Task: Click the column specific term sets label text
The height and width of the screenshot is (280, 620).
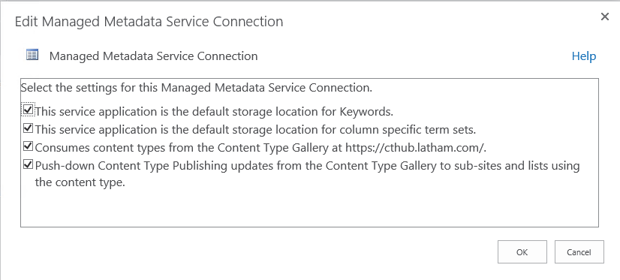Action: (255, 130)
